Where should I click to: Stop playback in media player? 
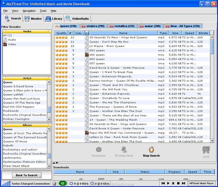(178, 183)
